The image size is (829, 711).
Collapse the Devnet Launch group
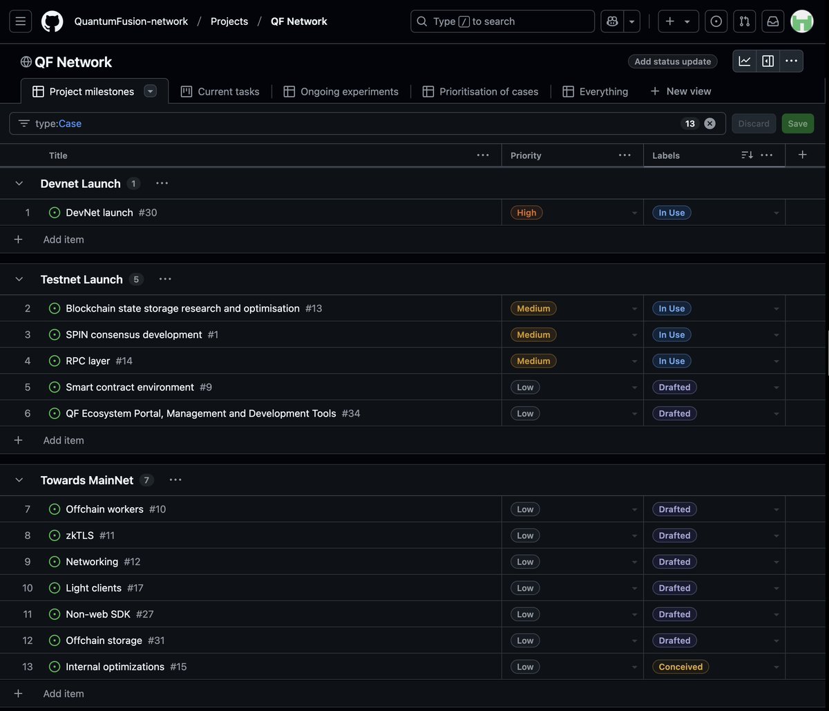(x=19, y=183)
